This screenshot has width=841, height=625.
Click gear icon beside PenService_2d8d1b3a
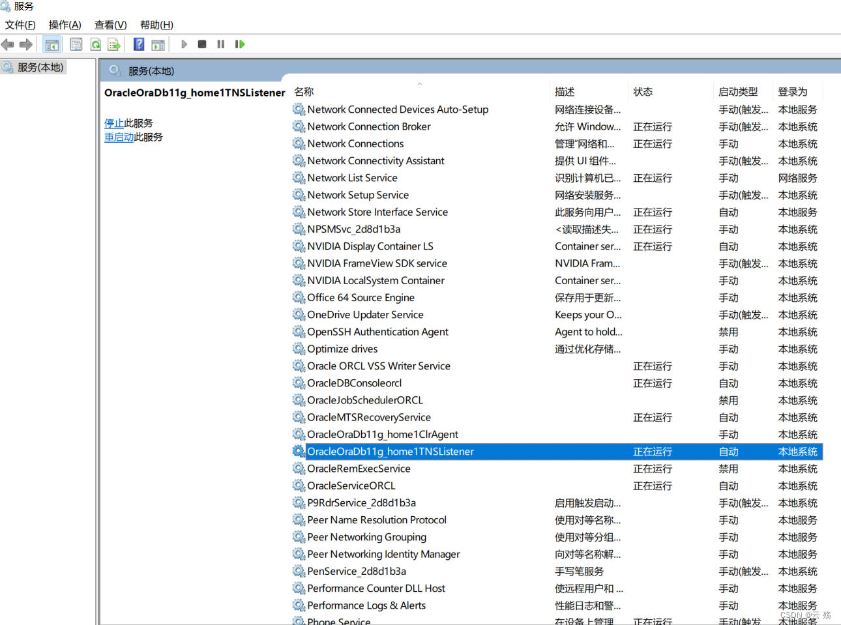(299, 571)
